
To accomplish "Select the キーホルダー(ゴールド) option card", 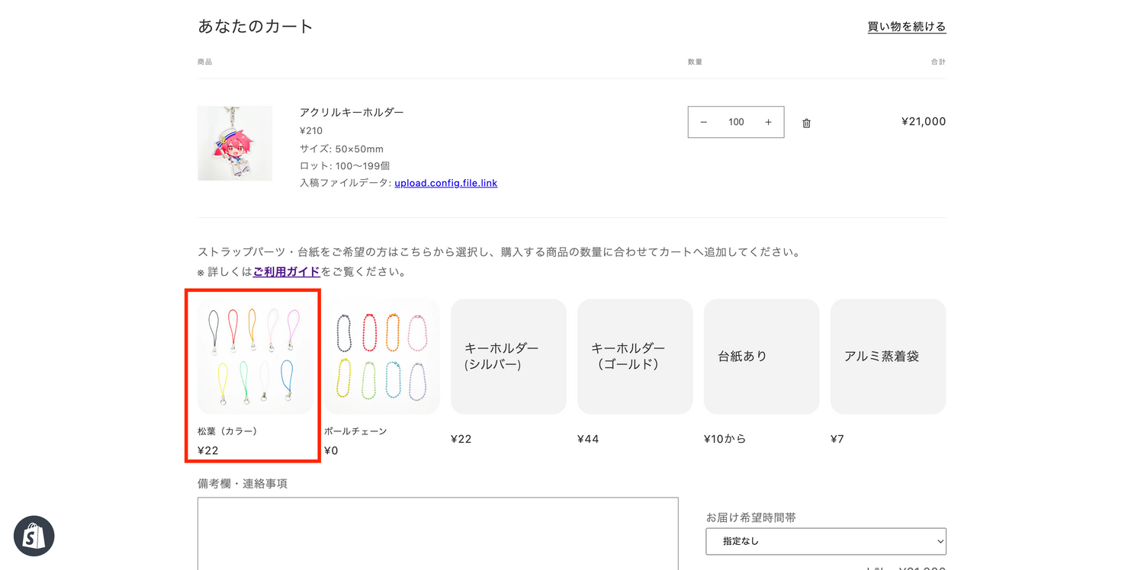I will pos(635,356).
